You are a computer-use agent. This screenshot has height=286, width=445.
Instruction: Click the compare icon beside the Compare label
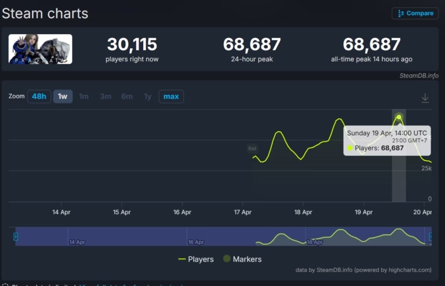(x=400, y=13)
